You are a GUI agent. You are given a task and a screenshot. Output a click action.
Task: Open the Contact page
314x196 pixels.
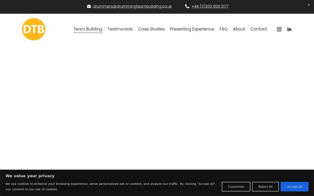(259, 29)
